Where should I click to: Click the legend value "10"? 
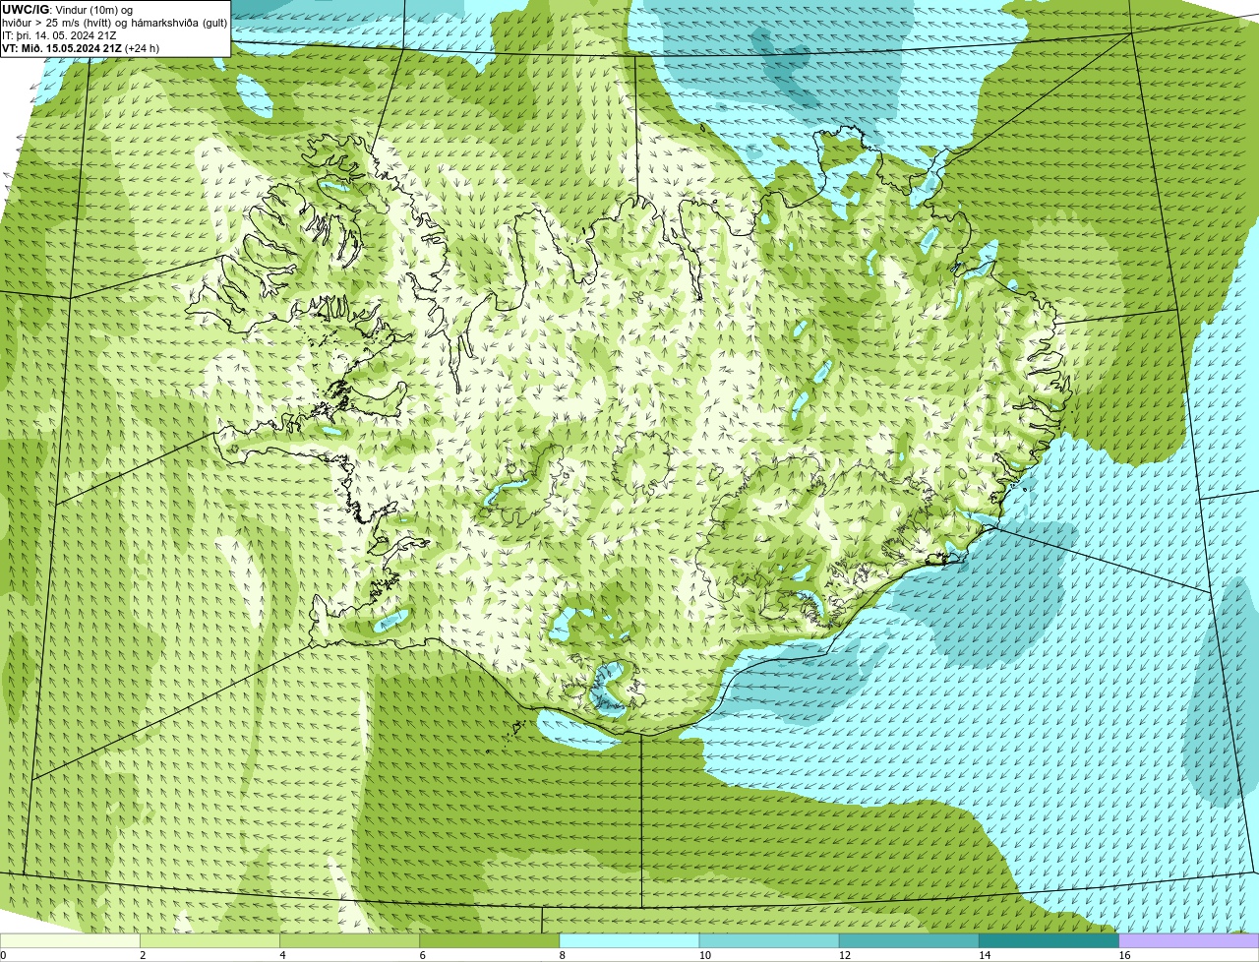704,955
